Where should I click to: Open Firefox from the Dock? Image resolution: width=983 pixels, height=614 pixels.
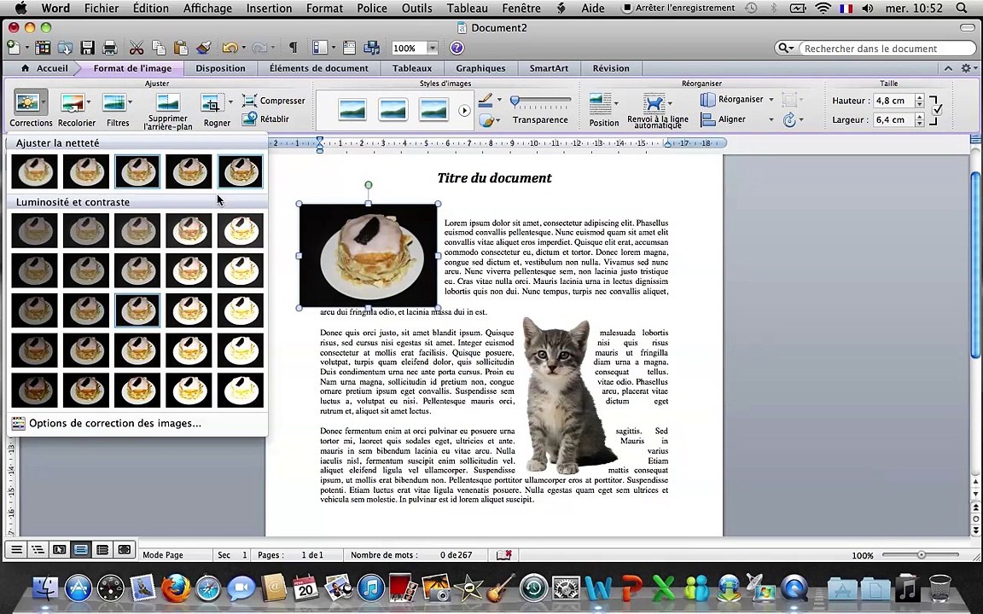click(x=175, y=588)
